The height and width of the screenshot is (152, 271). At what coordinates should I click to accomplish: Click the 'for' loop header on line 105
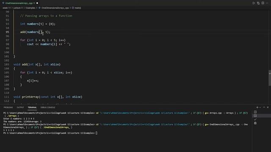pos(46,73)
